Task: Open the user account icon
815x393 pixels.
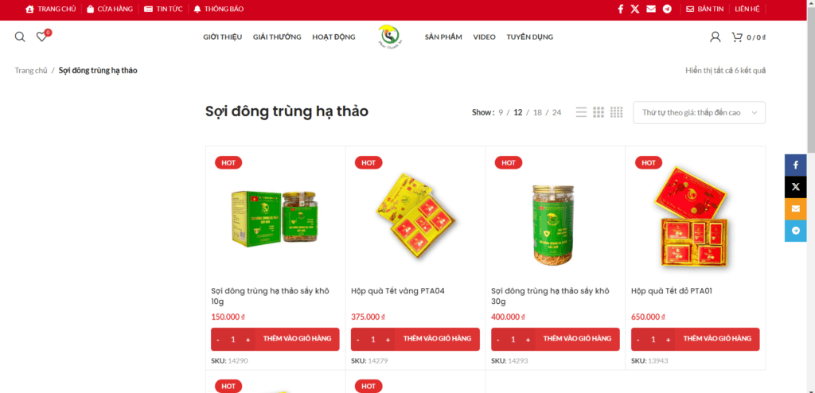Action: [x=716, y=37]
